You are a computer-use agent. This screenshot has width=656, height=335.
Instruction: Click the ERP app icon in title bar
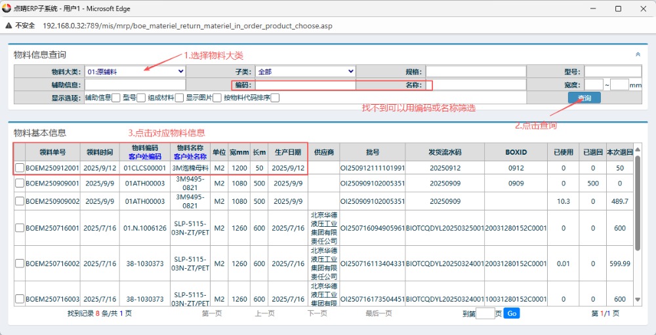tap(7, 9)
